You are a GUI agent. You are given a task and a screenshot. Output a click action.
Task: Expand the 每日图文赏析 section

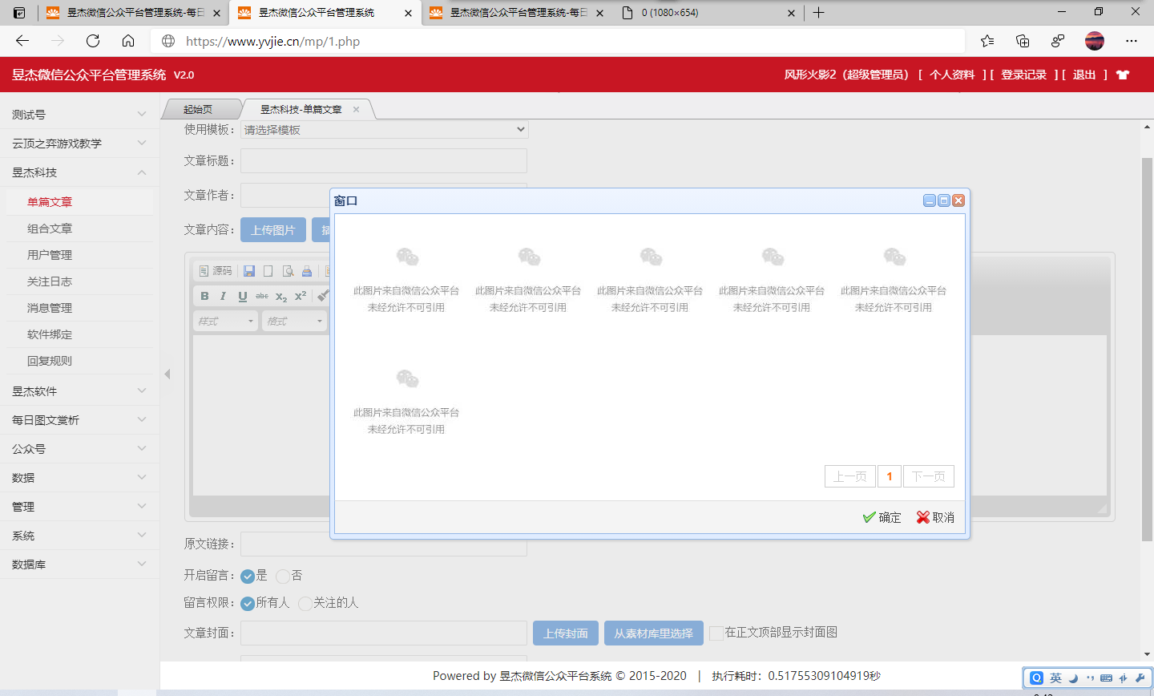coord(80,420)
